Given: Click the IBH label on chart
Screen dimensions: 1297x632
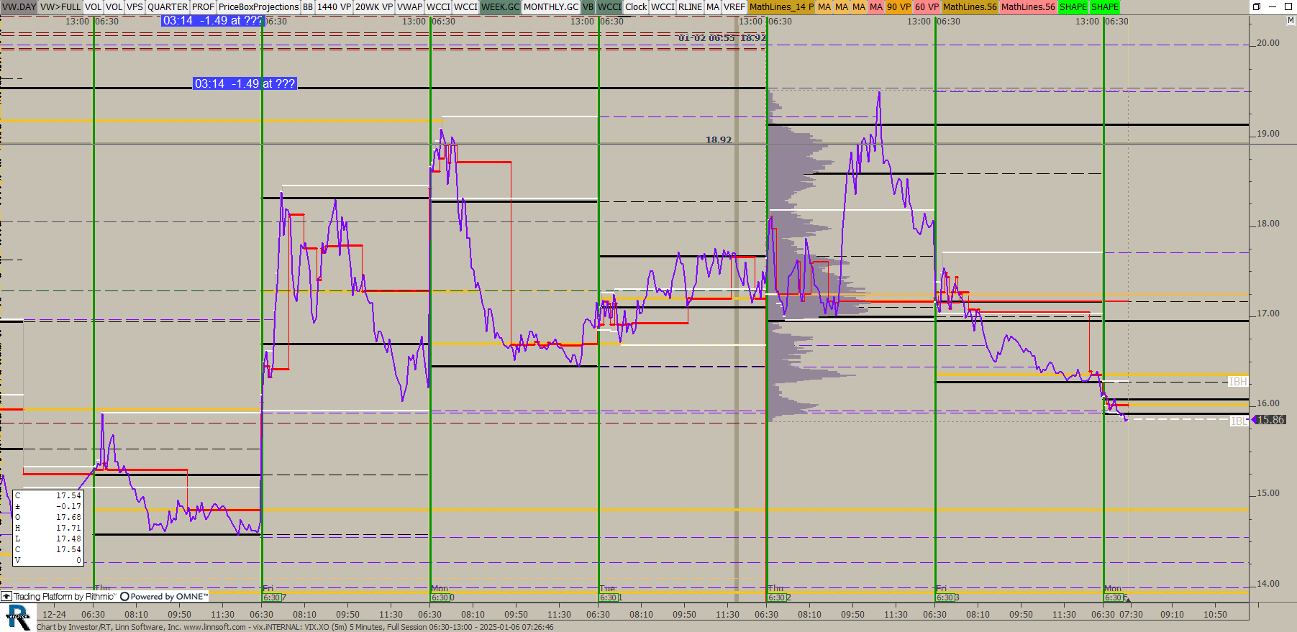Looking at the screenshot, I should (1237, 382).
